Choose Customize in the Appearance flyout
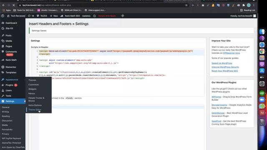Image resolution: width=267 pixels, height=150 pixels. pos(33,85)
